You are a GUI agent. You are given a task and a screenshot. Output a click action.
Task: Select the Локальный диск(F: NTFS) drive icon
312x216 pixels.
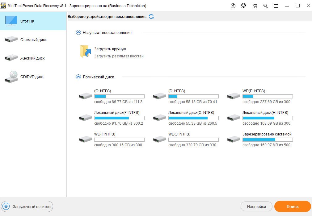(85, 118)
